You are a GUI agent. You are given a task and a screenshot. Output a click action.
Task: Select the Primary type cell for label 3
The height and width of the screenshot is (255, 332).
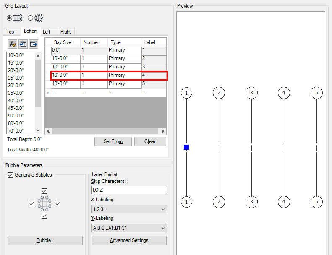[125, 68]
